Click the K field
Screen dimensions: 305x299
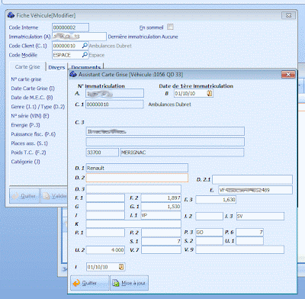133,223
